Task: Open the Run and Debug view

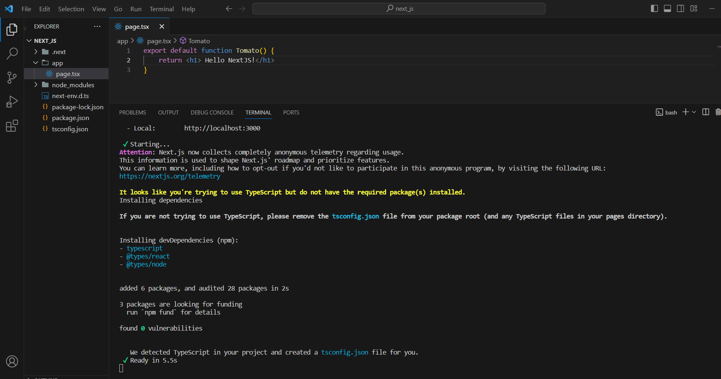Action: click(x=12, y=102)
